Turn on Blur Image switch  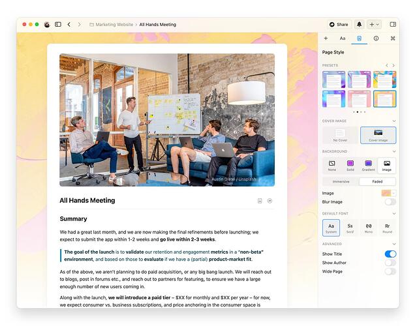click(x=390, y=202)
